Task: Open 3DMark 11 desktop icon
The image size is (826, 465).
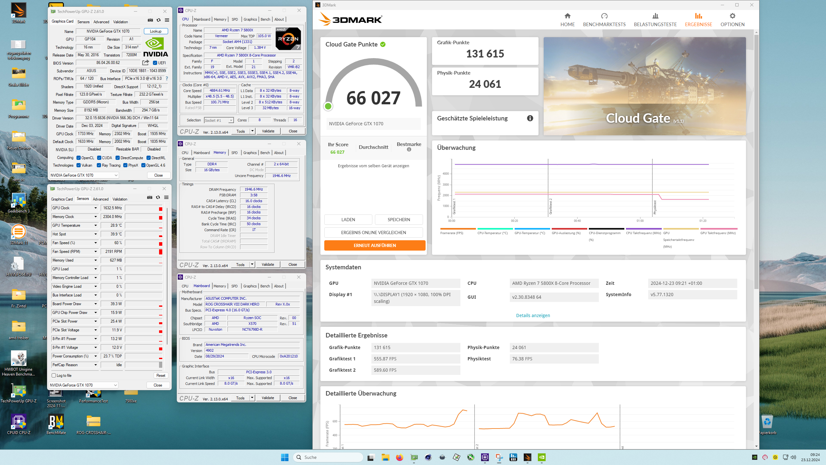Action: coord(19,234)
